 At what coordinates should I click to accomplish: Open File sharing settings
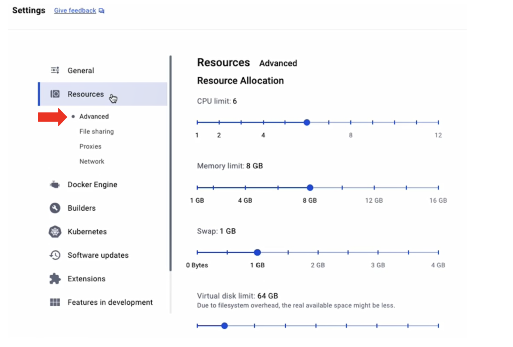96,131
